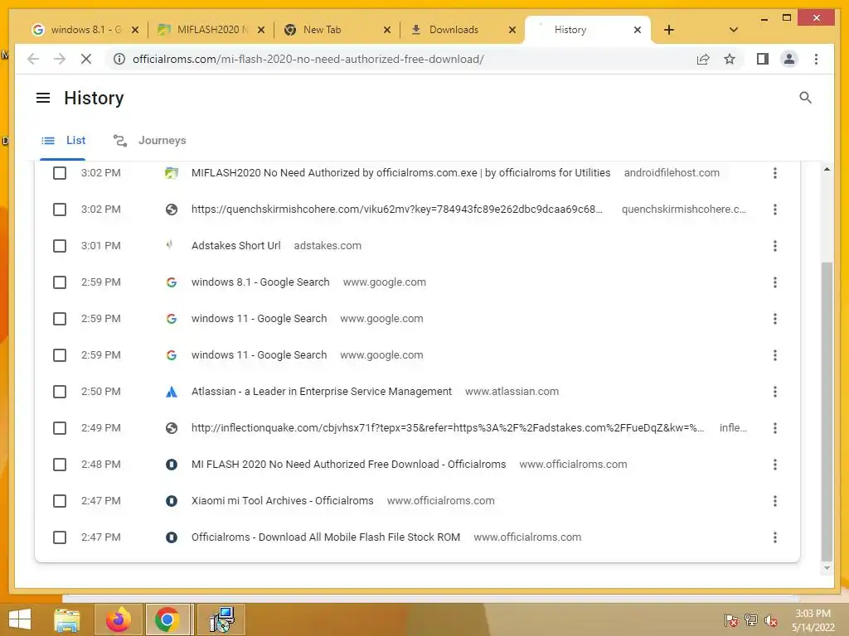
Task: Switch to Chrome in the taskbar
Action: coord(167,619)
